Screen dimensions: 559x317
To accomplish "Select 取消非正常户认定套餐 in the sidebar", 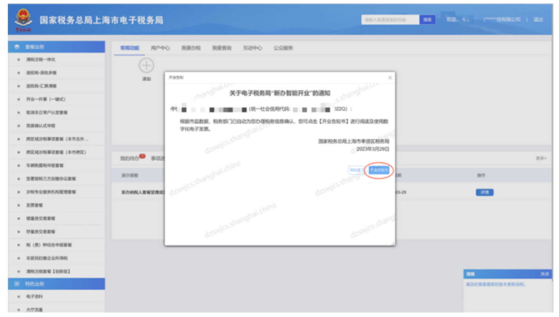I will point(47,113).
